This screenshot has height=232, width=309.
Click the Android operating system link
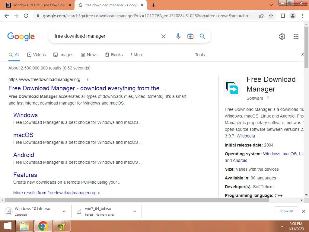[x=240, y=160]
